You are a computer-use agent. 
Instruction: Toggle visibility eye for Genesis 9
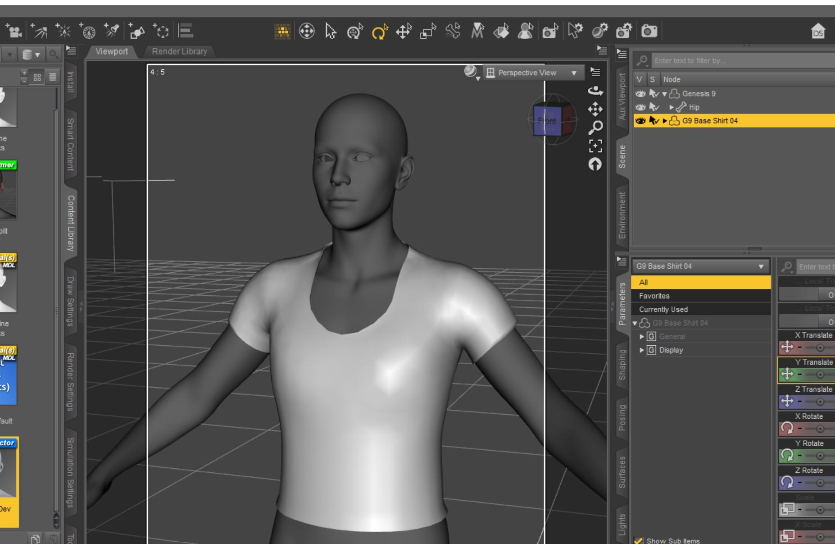[x=640, y=94]
